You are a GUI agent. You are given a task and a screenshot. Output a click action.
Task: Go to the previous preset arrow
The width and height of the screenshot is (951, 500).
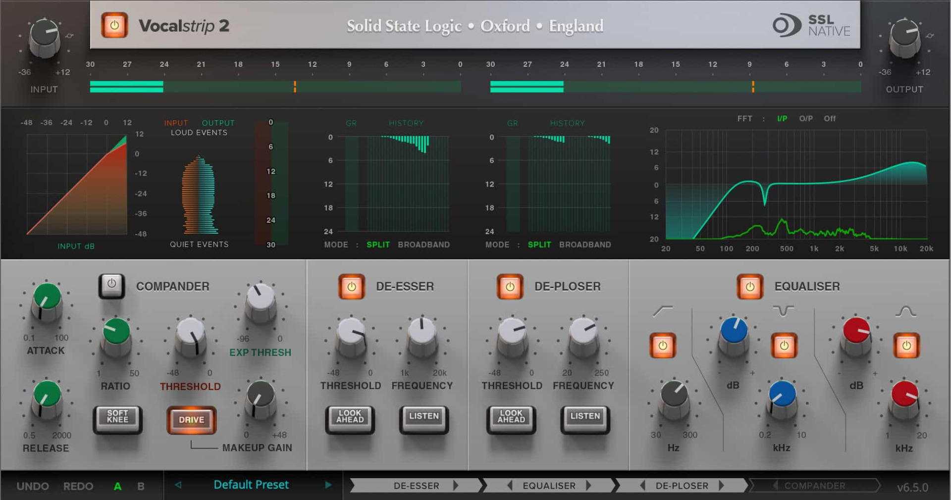(178, 485)
